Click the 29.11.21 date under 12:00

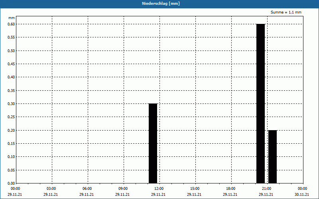click(158, 195)
